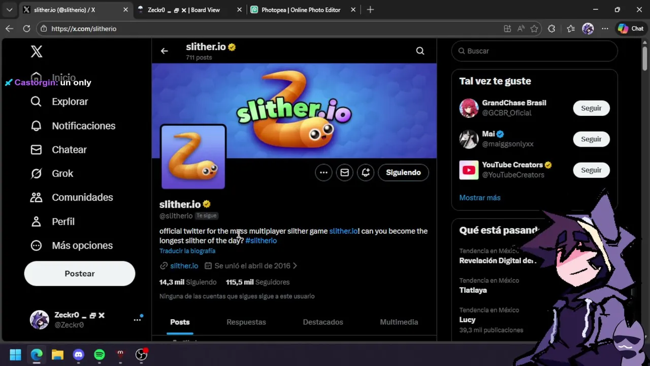Click the Postear button
The height and width of the screenshot is (366, 650).
point(80,273)
